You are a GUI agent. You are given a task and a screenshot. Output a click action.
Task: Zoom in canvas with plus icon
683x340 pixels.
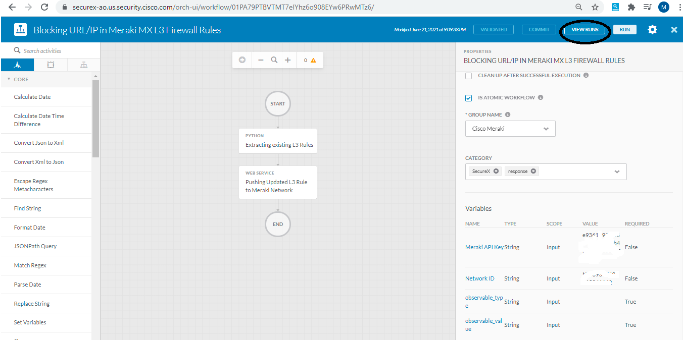pos(287,60)
